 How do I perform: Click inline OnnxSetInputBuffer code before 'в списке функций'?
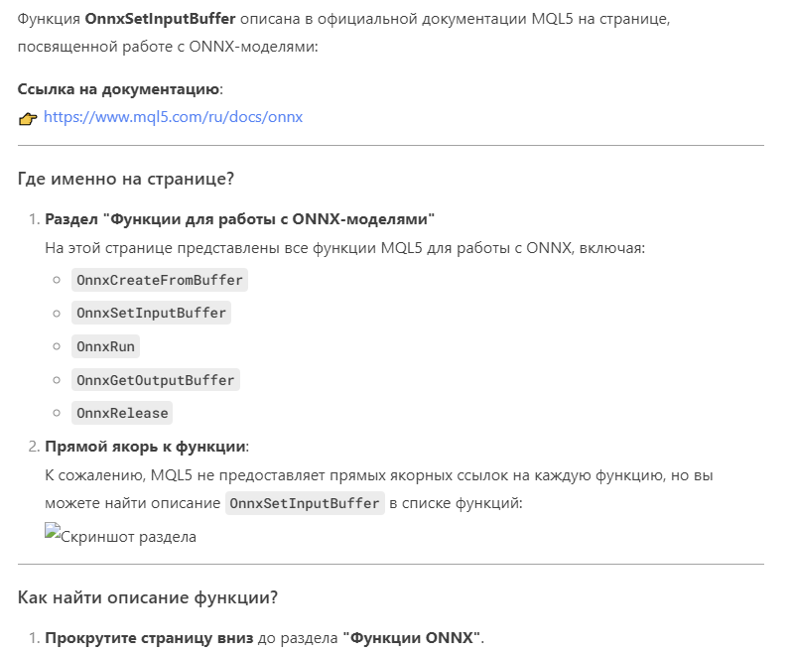[x=305, y=503]
